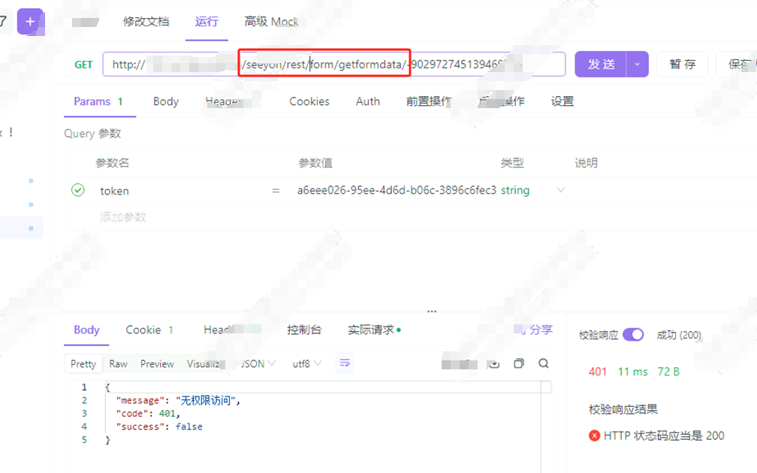The image size is (757, 473).
Task: Click the token parameter name cell
Action: 114,191
